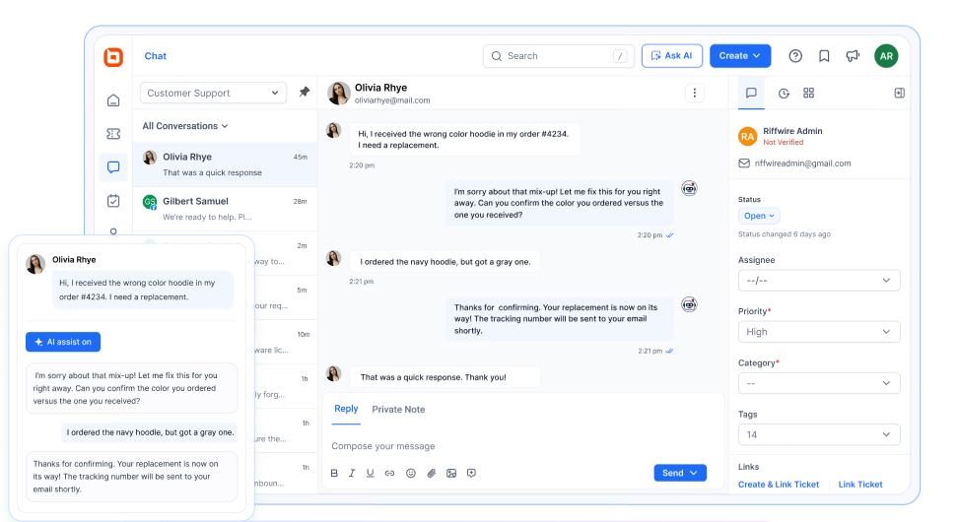Toggle italic formatting in message composer

click(352, 473)
